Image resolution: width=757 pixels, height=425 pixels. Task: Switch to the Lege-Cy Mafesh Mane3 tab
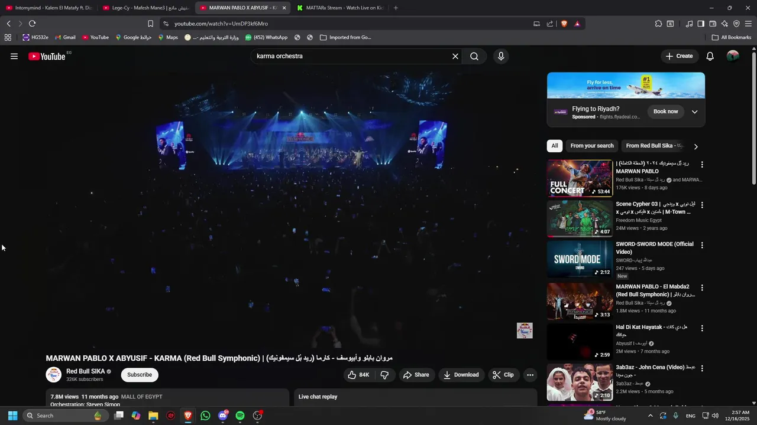coord(146,8)
